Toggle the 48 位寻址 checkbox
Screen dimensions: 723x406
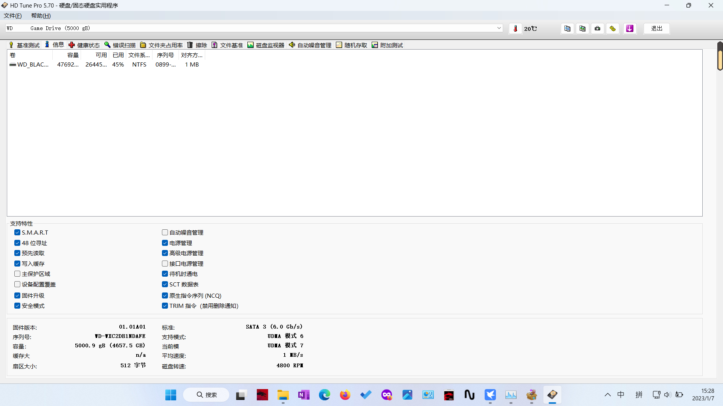click(17, 243)
